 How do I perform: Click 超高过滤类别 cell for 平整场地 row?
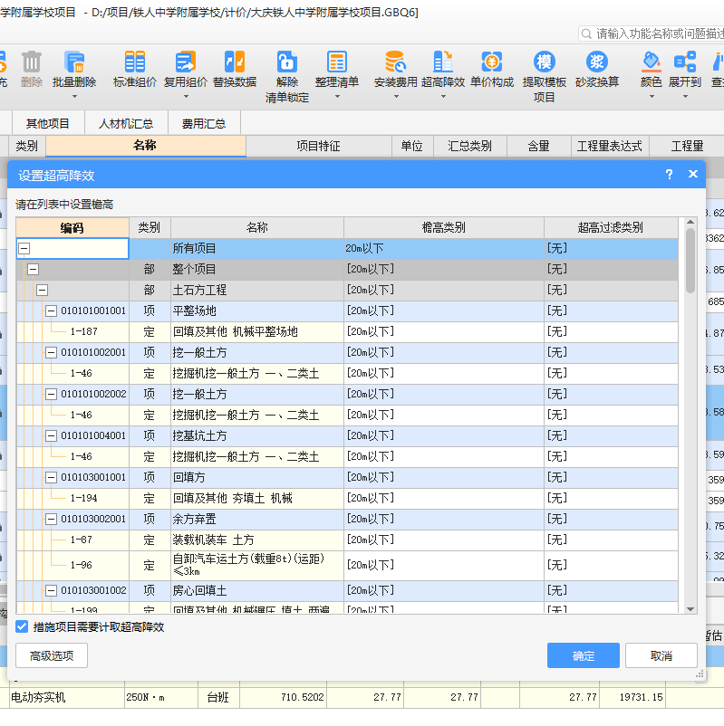611,311
